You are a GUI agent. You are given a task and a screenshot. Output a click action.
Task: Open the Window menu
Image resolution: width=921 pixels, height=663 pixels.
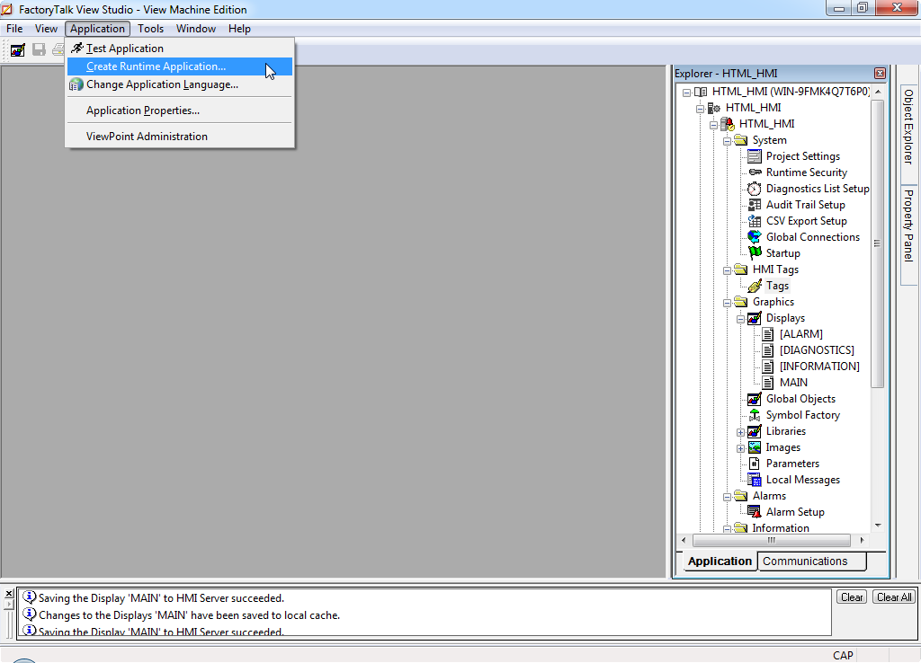click(195, 28)
